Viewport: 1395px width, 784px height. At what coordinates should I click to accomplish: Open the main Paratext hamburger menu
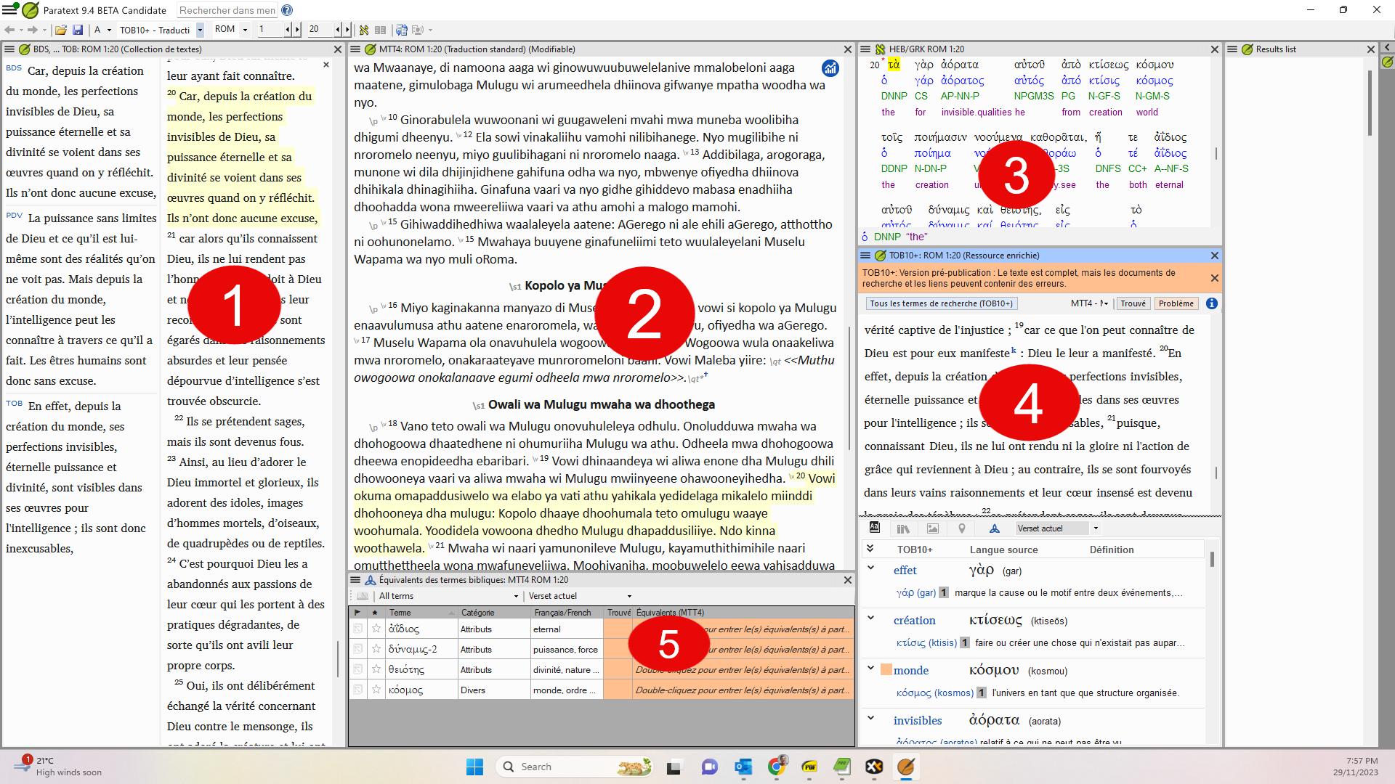point(9,10)
